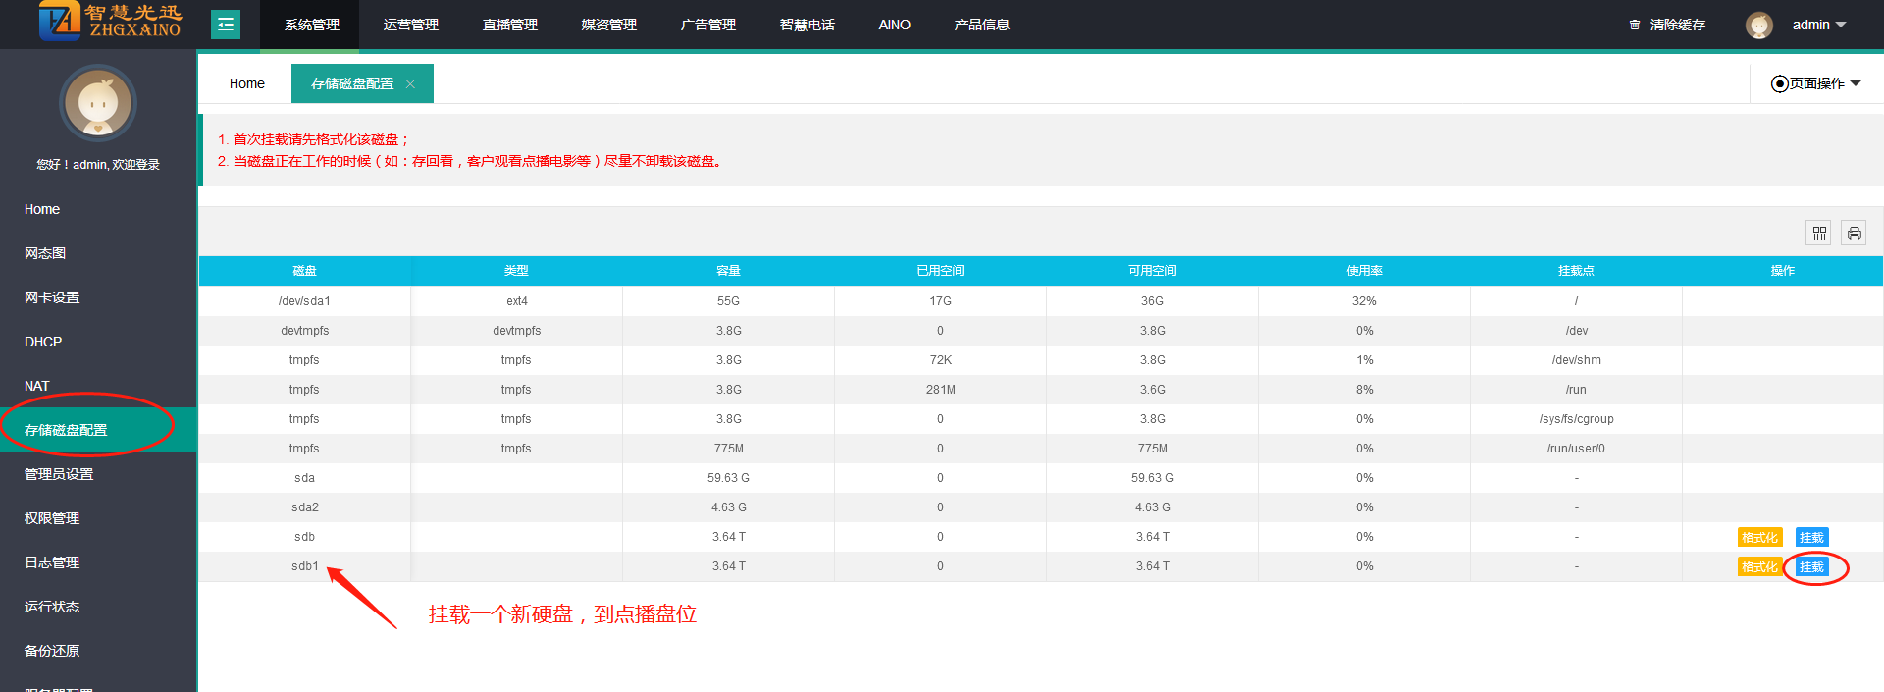Click 清除缓存 trash icon
Image resolution: width=1884 pixels, height=692 pixels.
1634,25
